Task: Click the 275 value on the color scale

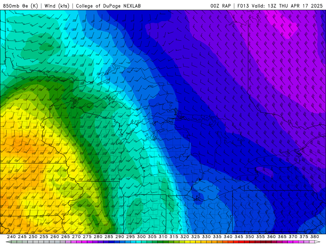Action: pos(87,237)
